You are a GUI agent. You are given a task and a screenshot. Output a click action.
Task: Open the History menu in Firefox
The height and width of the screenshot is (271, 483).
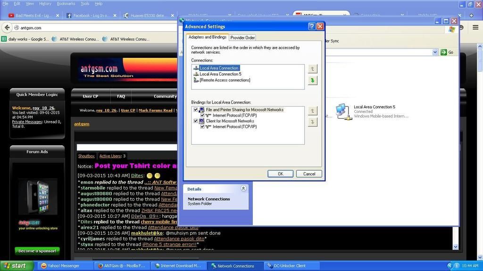coord(45,3)
